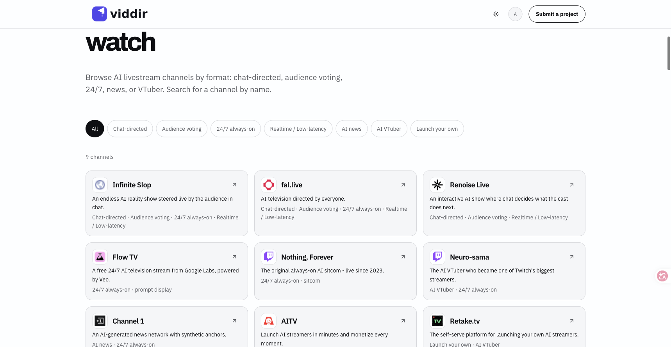This screenshot has height=347, width=671.
Task: Filter by Audience voting
Action: [182, 129]
